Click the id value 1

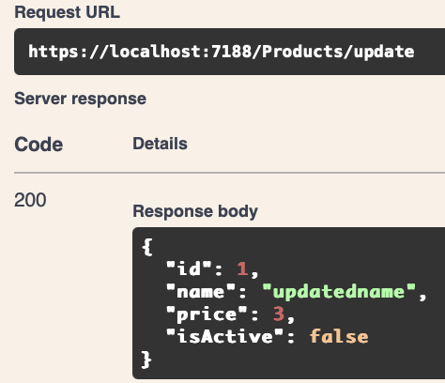pos(242,268)
